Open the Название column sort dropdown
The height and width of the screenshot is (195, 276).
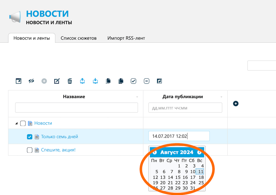137,97
